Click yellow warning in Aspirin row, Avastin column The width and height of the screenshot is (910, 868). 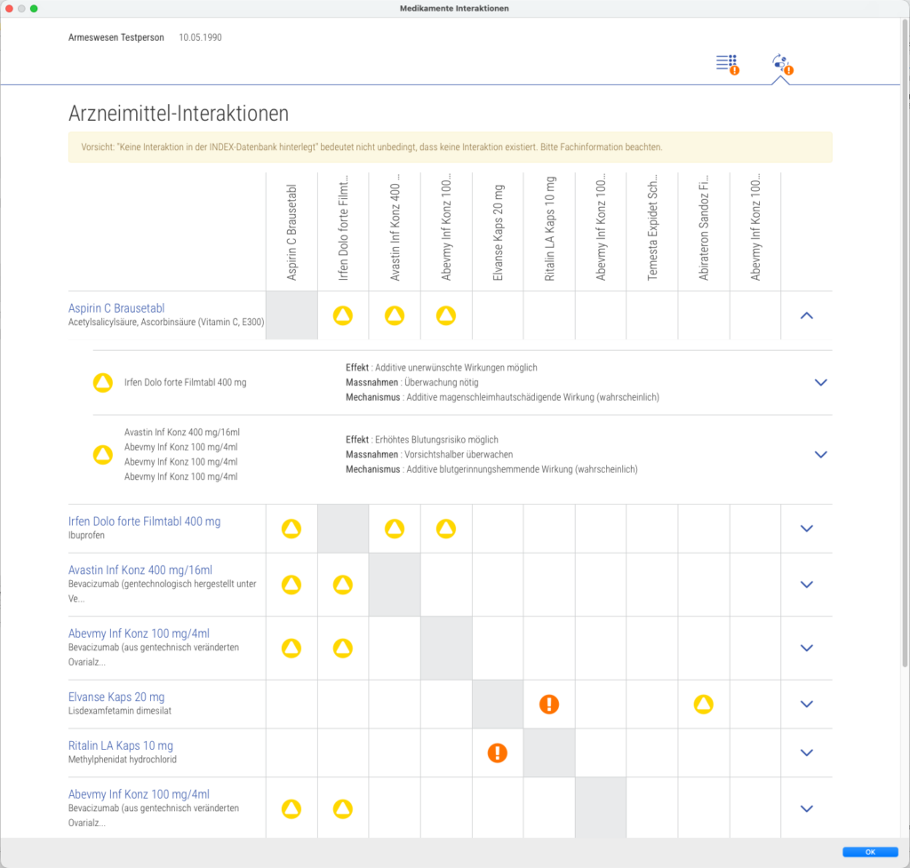[x=395, y=315]
